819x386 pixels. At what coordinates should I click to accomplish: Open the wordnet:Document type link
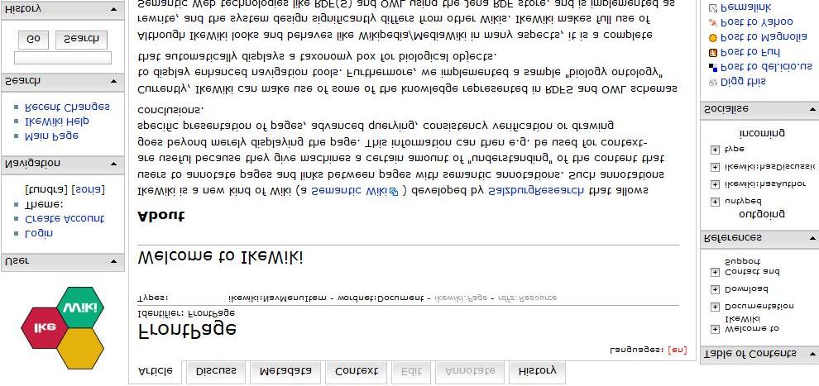tap(381, 298)
